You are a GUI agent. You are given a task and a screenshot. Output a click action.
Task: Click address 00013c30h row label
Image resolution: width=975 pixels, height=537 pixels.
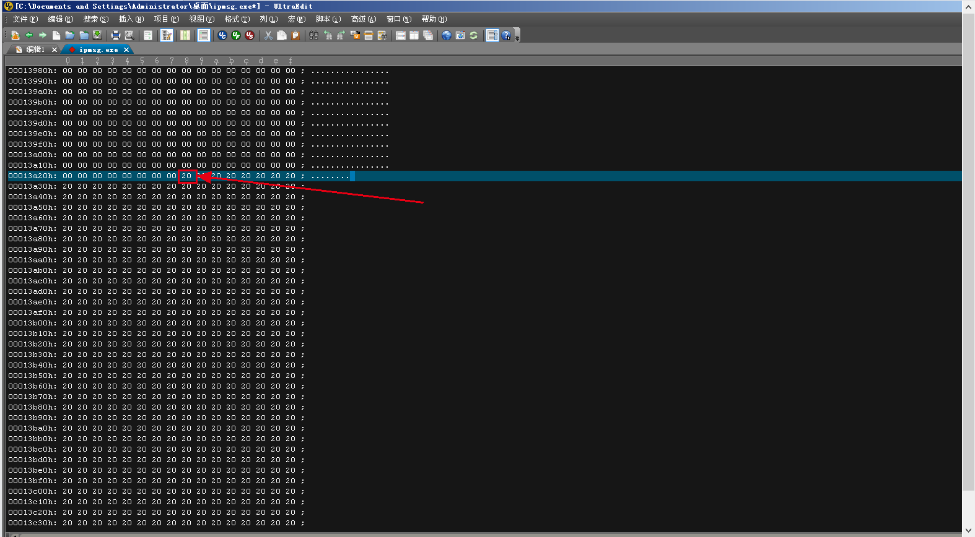click(x=32, y=523)
